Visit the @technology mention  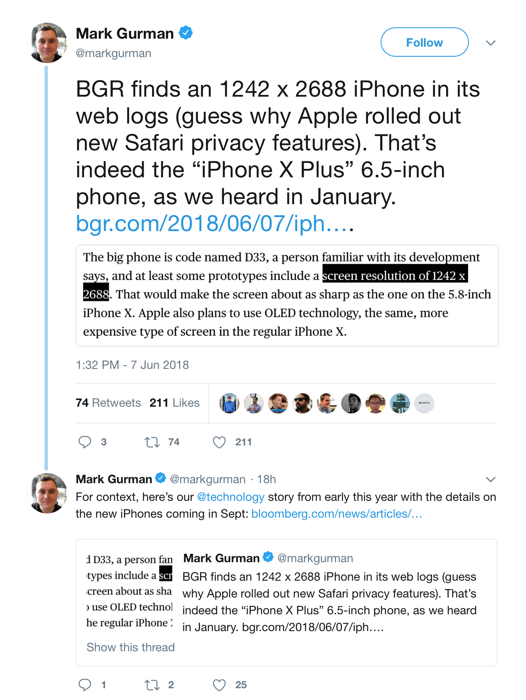click(231, 497)
